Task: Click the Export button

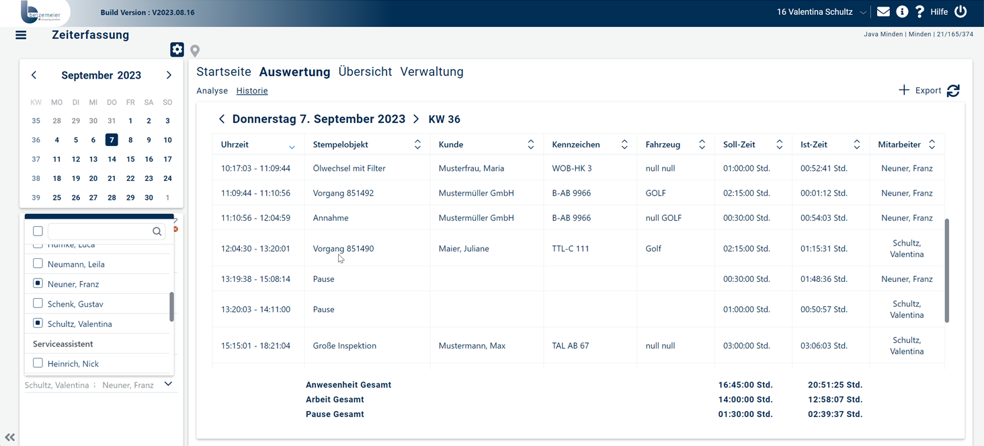Action: (928, 90)
